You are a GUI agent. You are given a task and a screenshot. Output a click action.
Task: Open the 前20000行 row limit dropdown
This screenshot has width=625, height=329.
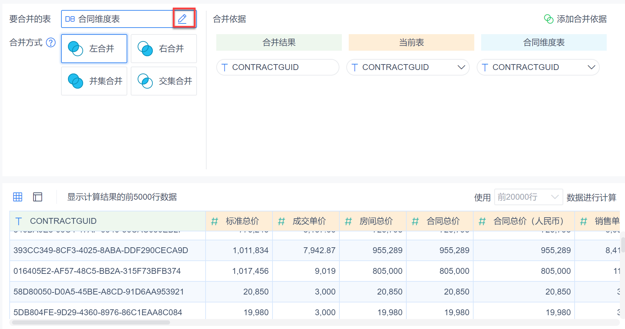point(528,197)
